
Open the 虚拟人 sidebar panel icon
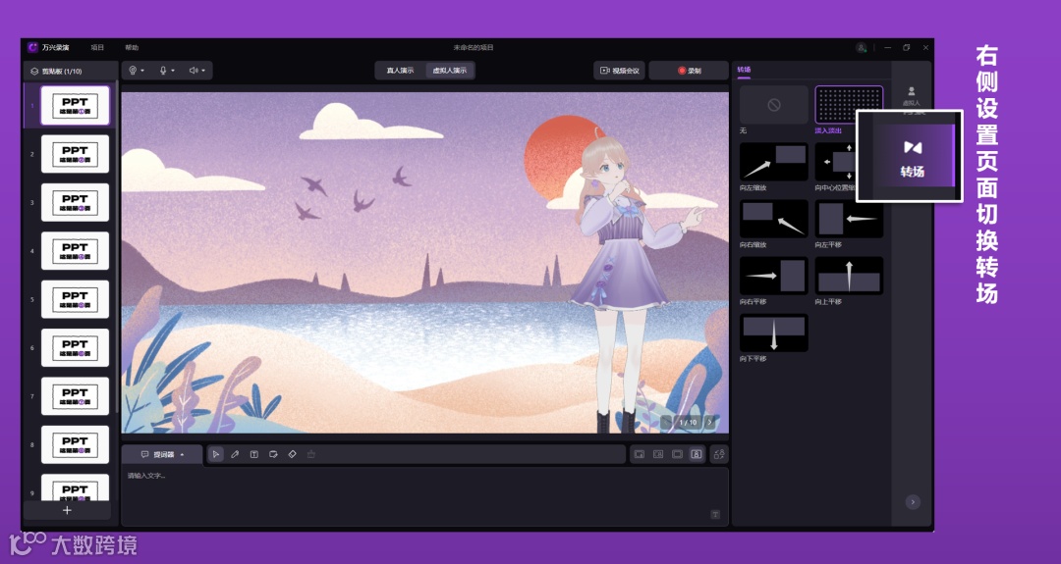(911, 95)
